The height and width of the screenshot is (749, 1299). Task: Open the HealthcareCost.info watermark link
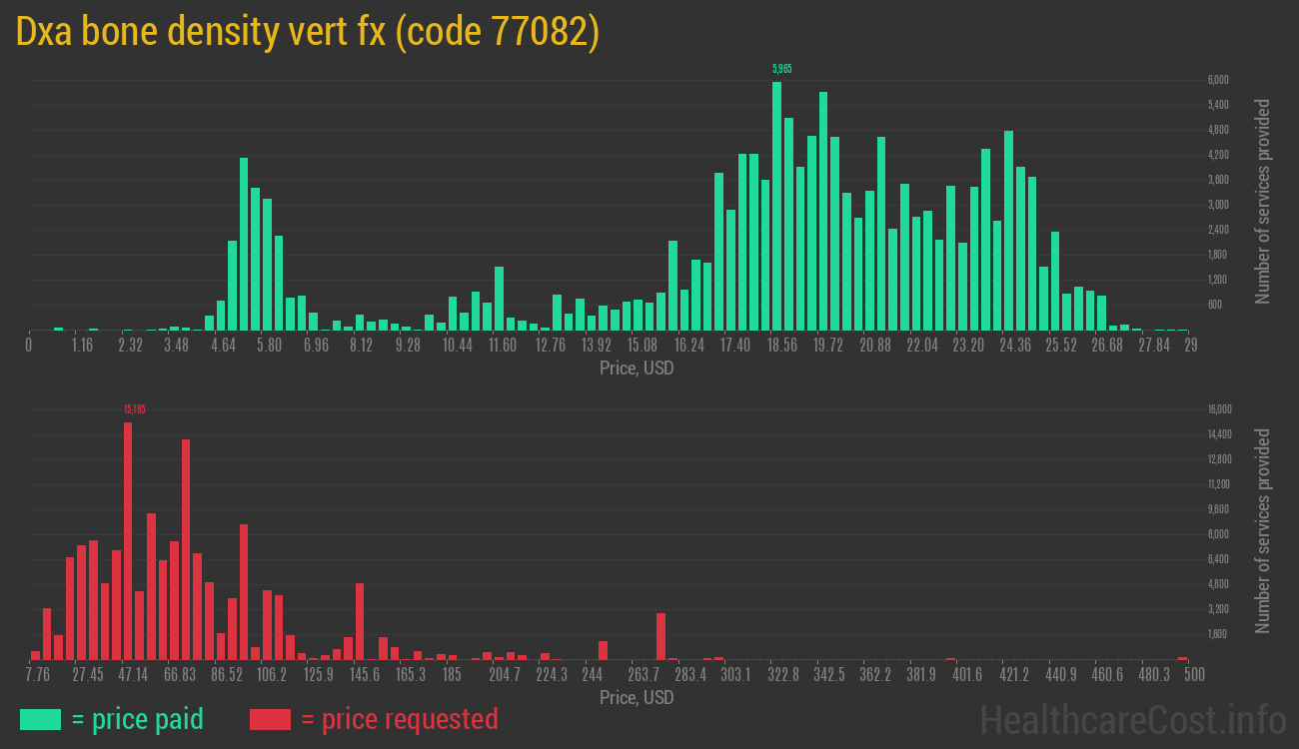(x=1132, y=719)
